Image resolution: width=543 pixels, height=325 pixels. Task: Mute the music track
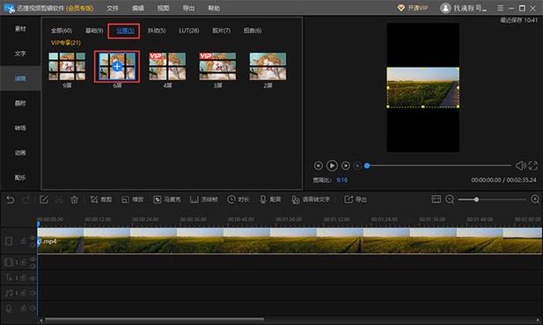tap(33, 293)
